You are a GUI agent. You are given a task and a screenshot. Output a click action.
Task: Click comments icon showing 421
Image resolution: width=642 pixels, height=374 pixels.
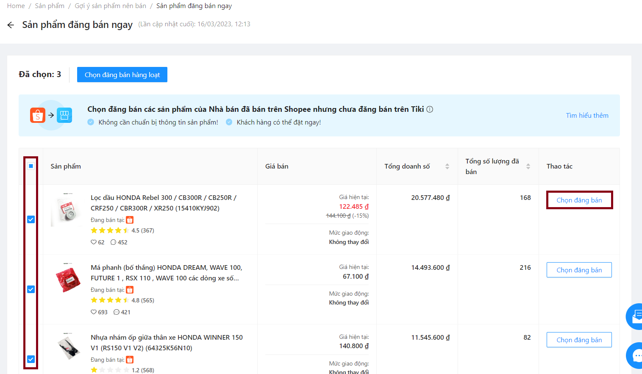(x=117, y=312)
